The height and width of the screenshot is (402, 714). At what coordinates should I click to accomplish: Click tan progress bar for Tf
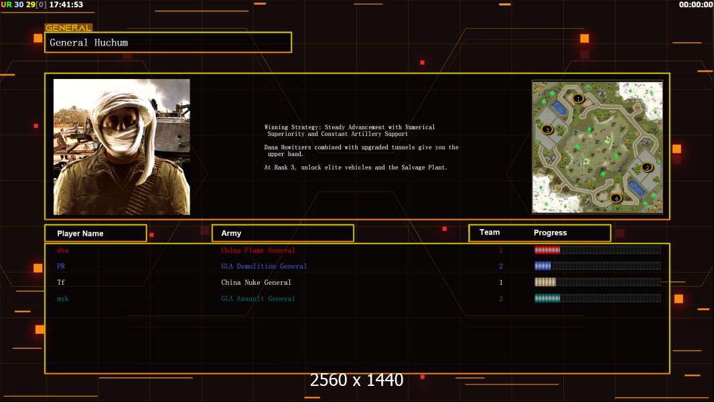coord(598,282)
